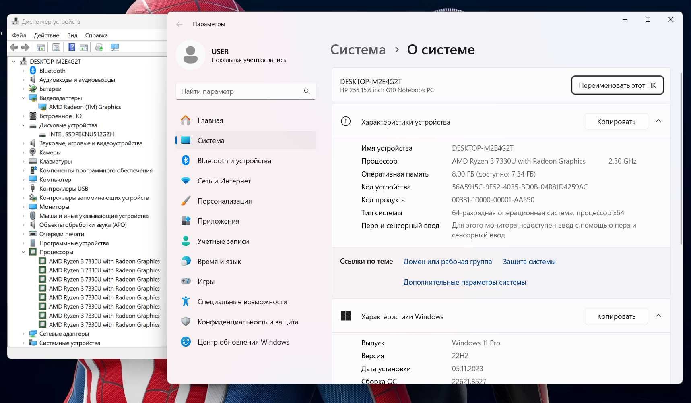Screen dimensions: 691x403
Task: Click the shield icon for Конфиденциальность и защита
Action: [186, 322]
